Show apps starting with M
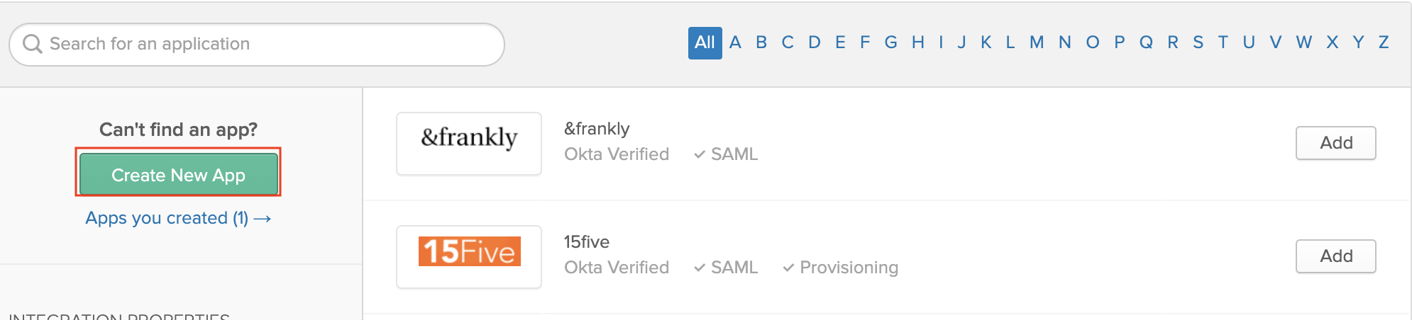The height and width of the screenshot is (320, 1412). (1037, 42)
